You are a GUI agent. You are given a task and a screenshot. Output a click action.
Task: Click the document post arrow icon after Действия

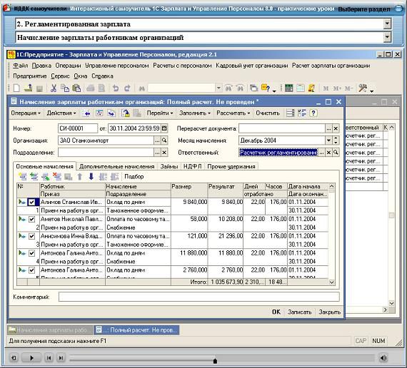tap(87, 113)
